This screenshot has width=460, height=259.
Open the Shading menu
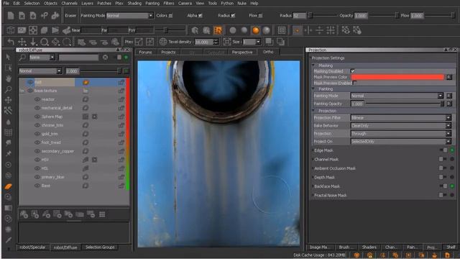(x=134, y=3)
